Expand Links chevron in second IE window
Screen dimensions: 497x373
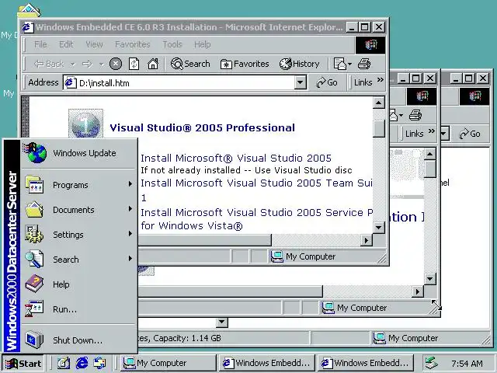(432, 131)
